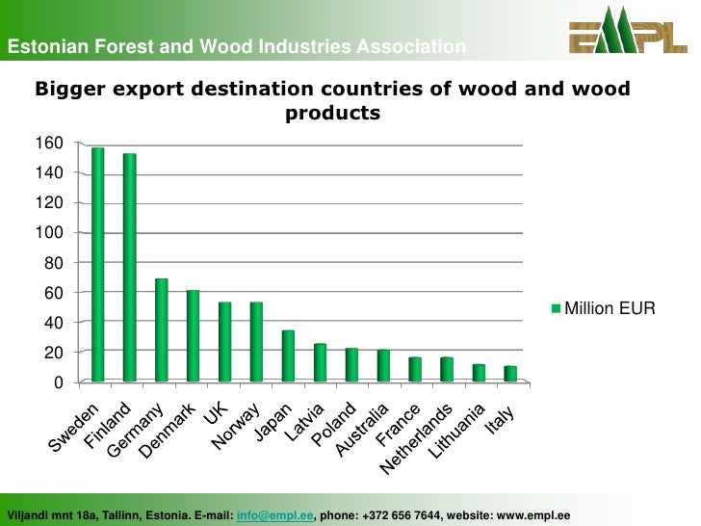
Task: Click the 160 y-axis value
Action: (x=49, y=143)
